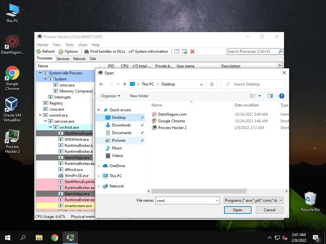Click the red X terminate icon in toolbar
The height and width of the screenshot is (244, 326).
(192, 51)
